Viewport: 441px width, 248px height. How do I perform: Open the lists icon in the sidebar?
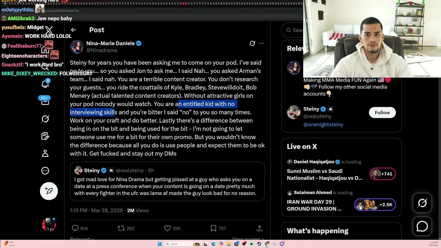click(45, 136)
